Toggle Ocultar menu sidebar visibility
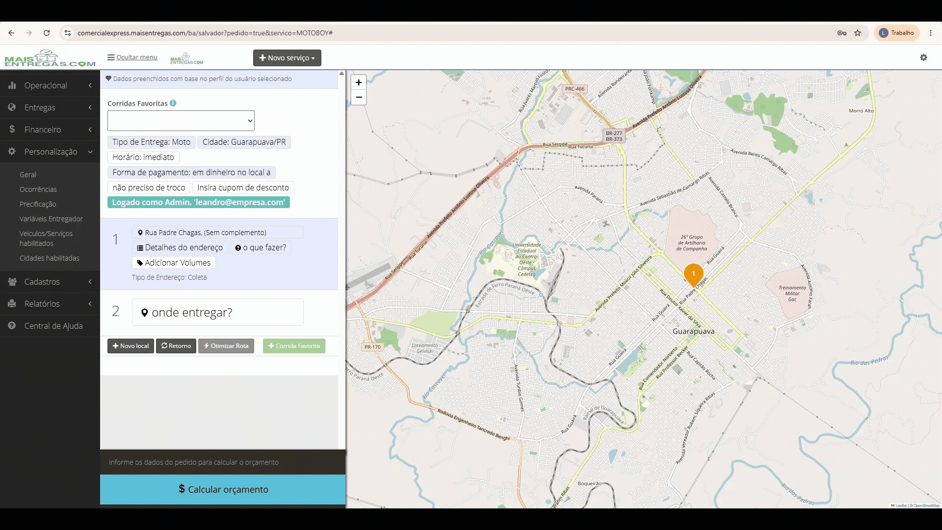 click(132, 57)
